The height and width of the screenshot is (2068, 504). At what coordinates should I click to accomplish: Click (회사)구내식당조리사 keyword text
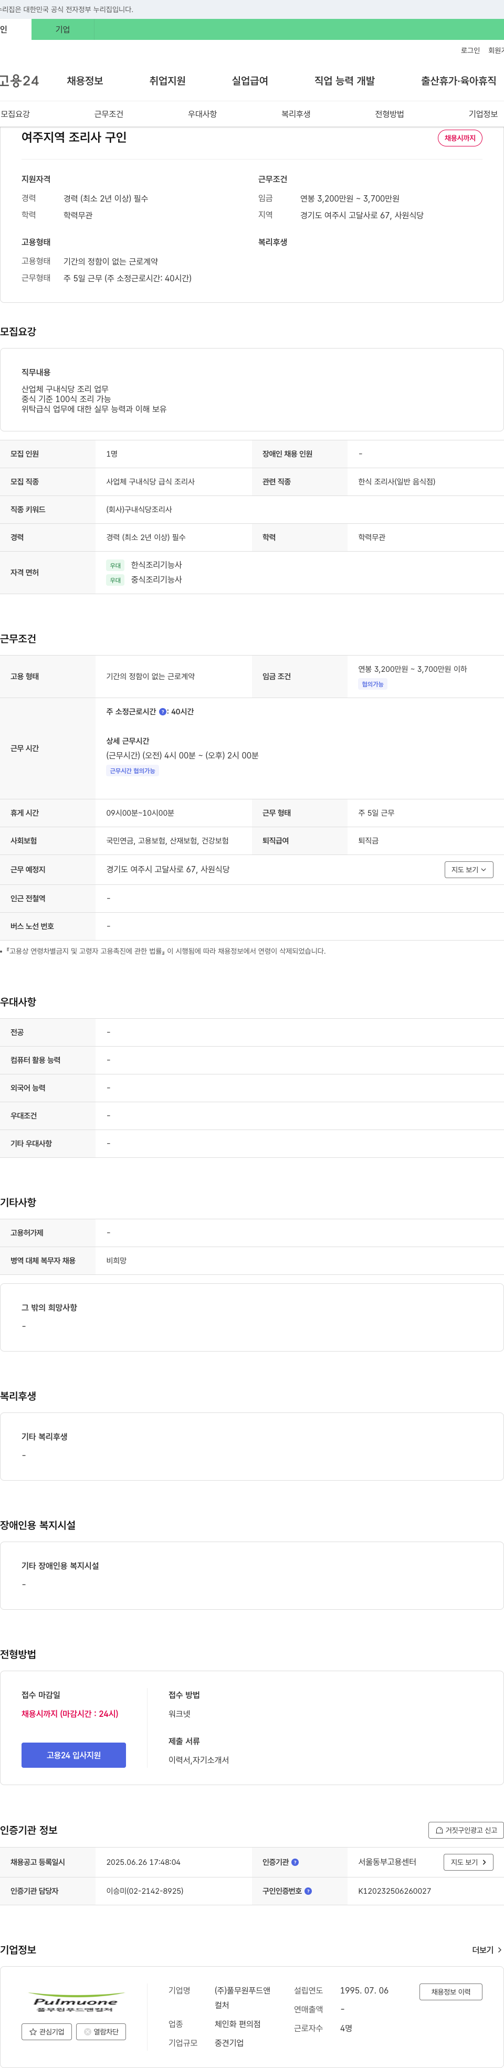coord(139,510)
